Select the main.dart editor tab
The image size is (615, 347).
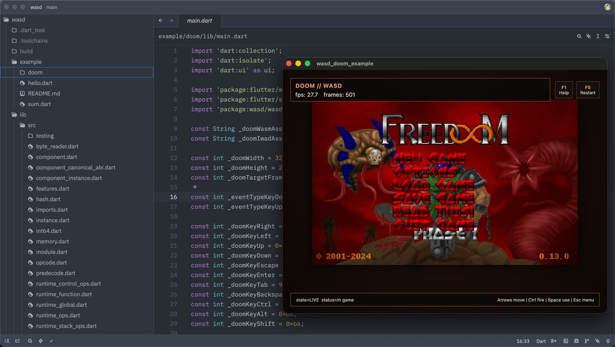[x=200, y=20]
